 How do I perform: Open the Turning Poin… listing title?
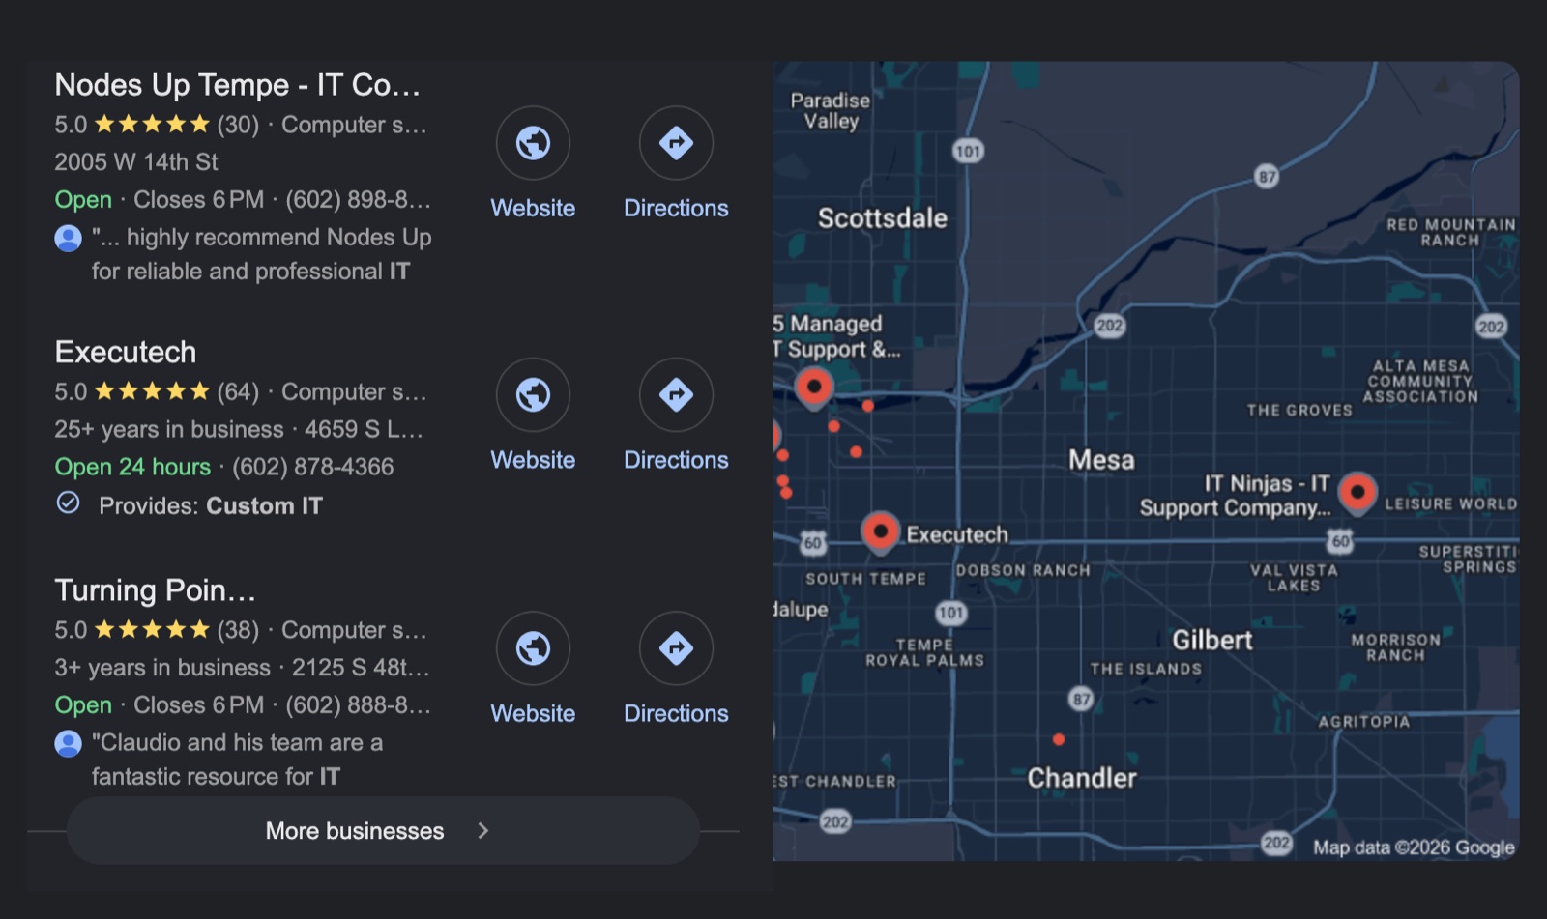click(155, 590)
